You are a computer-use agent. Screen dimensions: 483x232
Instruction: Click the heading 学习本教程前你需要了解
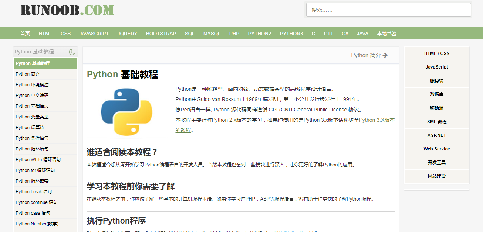(131, 186)
